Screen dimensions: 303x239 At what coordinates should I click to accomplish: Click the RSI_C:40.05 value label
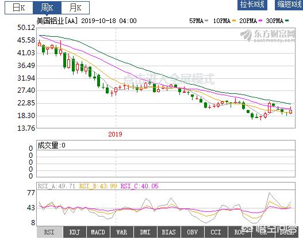coord(139,186)
